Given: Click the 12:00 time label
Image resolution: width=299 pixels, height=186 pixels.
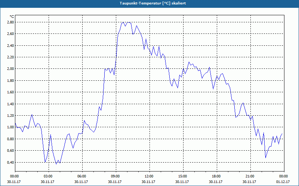Looking at the screenshot, I should coord(149,176).
